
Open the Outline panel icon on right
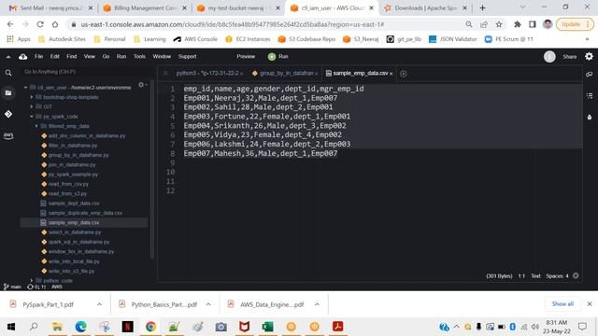(590, 95)
